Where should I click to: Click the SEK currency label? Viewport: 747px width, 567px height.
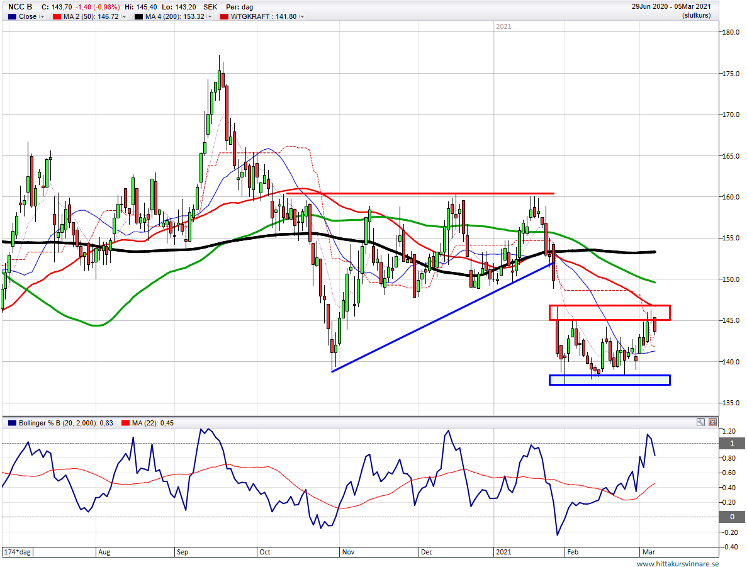click(x=210, y=7)
